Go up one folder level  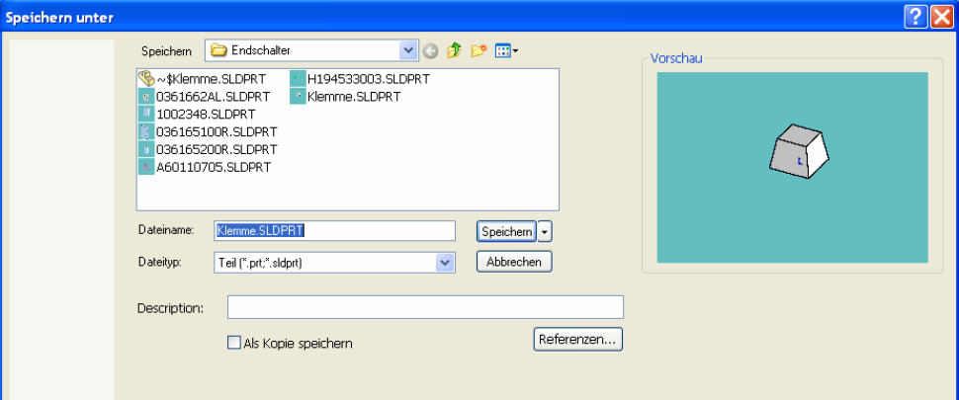(454, 51)
